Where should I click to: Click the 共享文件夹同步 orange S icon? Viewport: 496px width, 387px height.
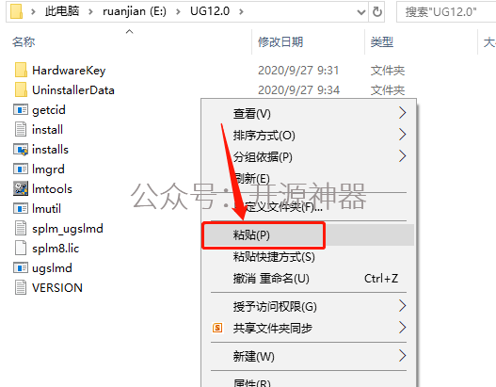pyautogui.click(x=217, y=328)
